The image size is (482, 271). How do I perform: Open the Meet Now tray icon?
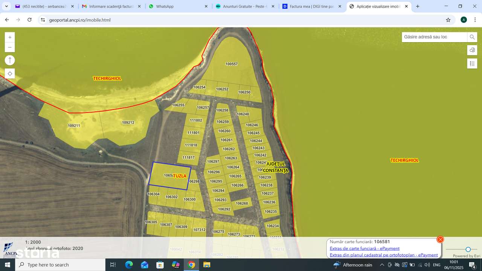pyautogui.click(x=389, y=265)
